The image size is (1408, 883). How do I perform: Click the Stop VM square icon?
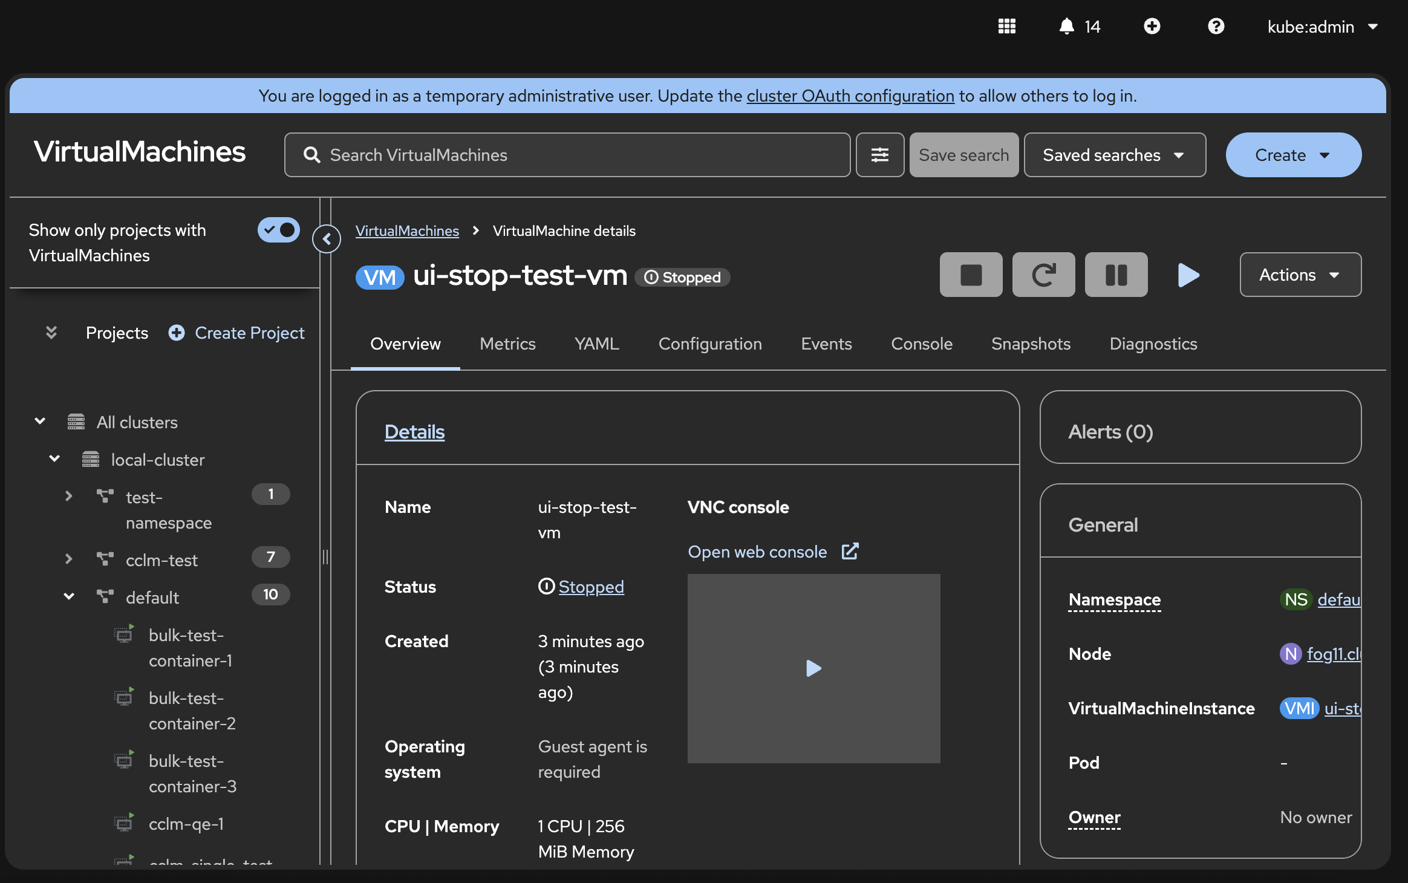[x=971, y=275]
